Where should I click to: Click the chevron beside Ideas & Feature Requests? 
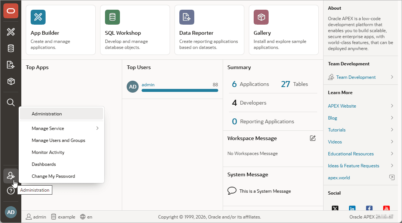tap(392, 165)
